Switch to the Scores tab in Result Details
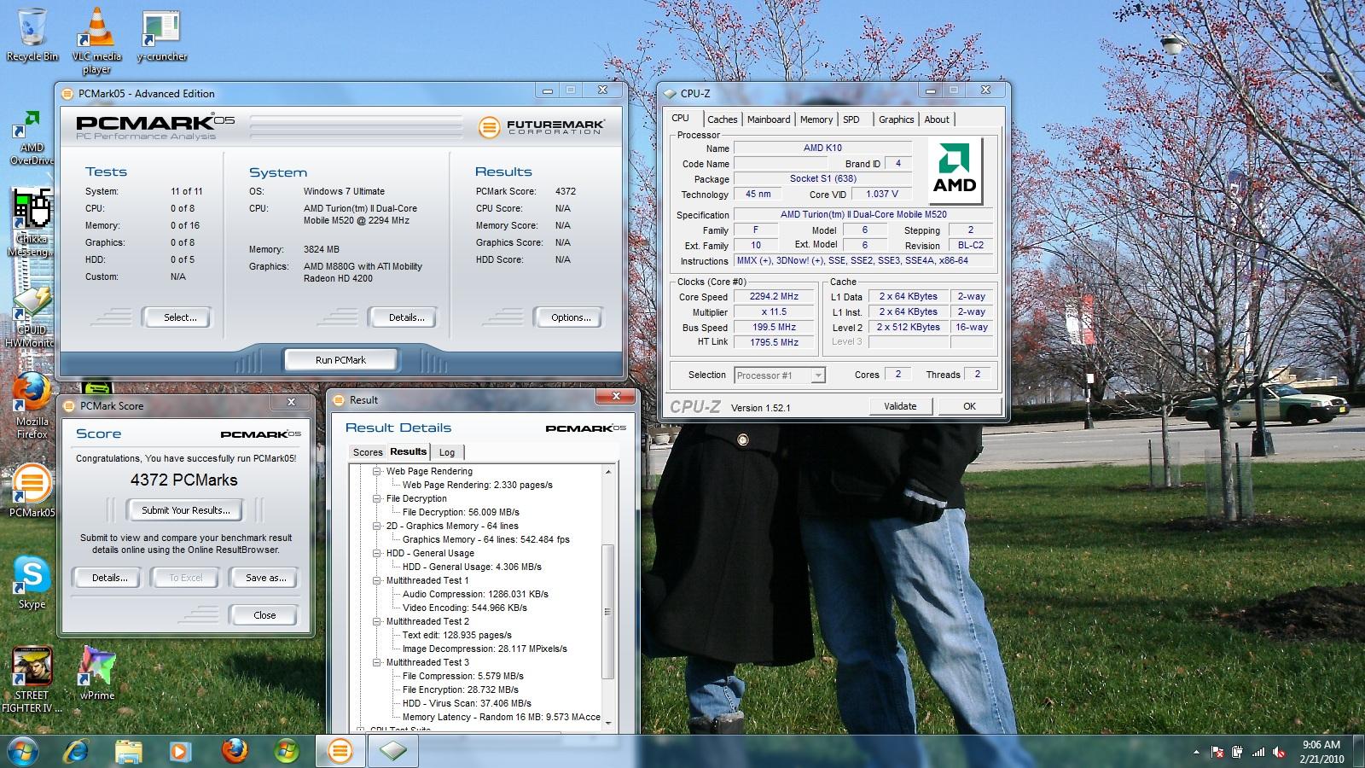The image size is (1365, 768). point(368,452)
